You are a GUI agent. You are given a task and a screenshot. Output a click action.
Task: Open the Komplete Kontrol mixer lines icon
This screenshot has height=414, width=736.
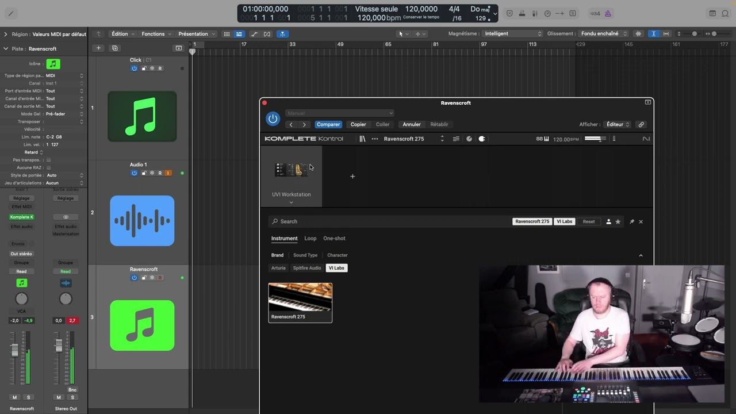tap(456, 139)
